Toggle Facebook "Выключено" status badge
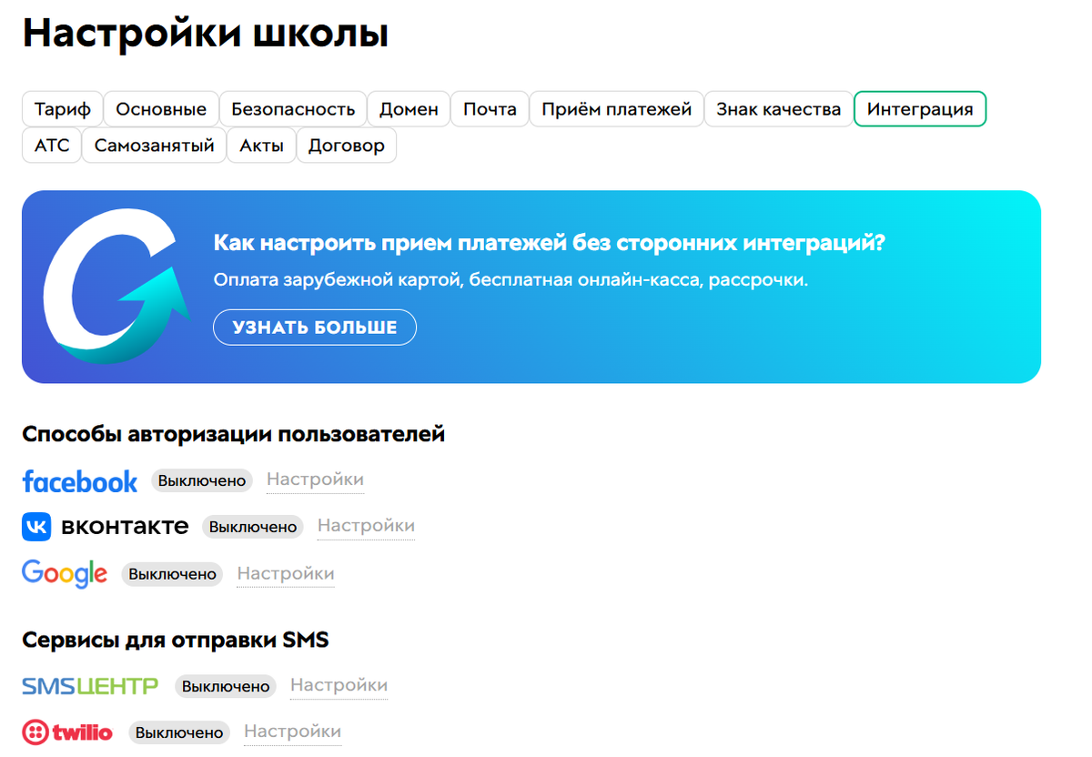 tap(201, 480)
